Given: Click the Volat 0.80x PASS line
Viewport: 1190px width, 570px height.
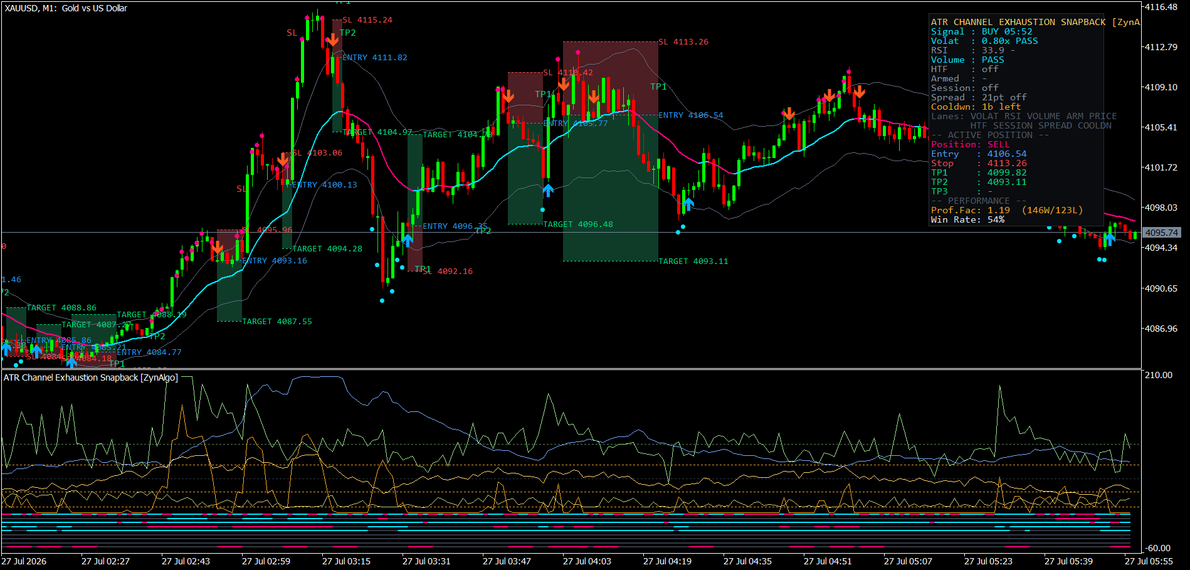Looking at the screenshot, I should point(984,41).
